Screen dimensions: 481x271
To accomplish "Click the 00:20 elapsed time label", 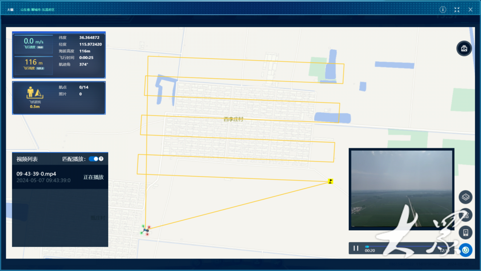I will point(370,251).
